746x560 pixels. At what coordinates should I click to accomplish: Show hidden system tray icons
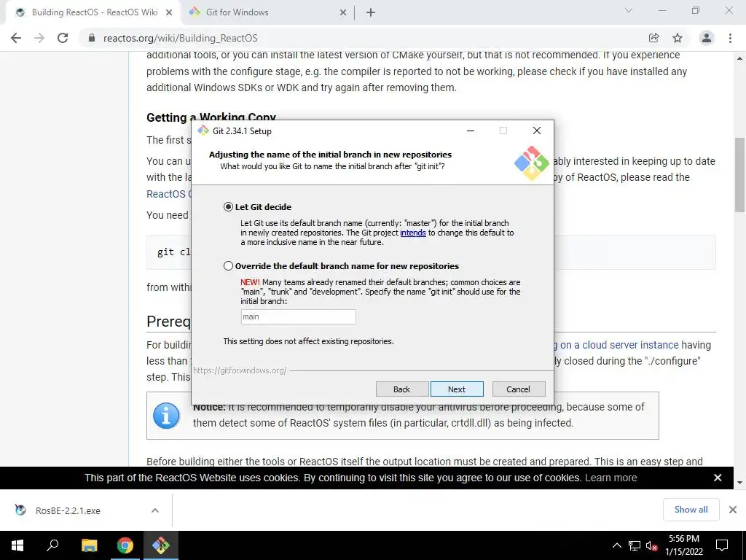(x=616, y=545)
